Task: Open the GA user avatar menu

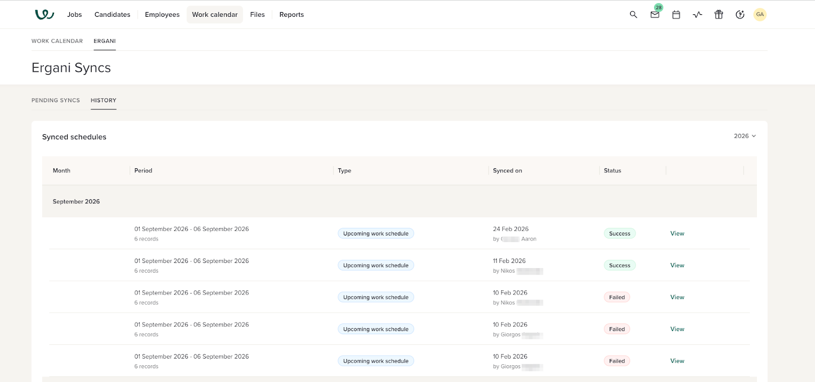Action: 759,15
